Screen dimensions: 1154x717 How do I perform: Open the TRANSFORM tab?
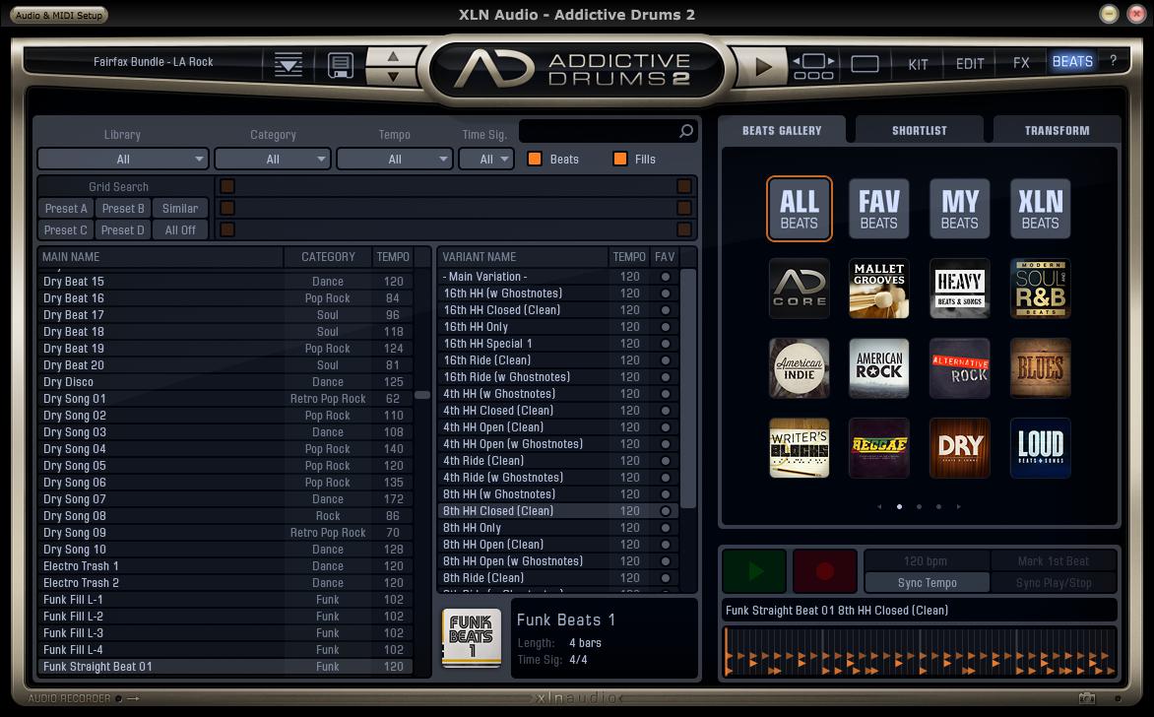coord(1057,130)
